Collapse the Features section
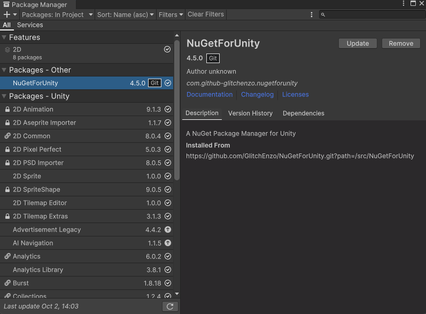Image resolution: width=426 pixels, height=314 pixels. [x=4, y=37]
